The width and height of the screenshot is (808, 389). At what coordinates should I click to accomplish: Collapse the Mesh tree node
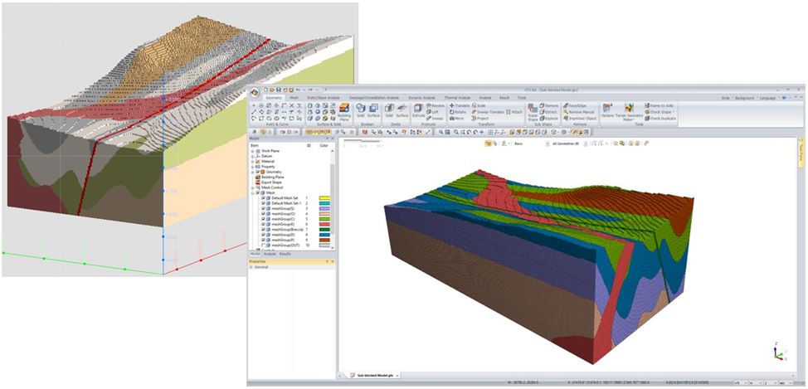coord(253,192)
